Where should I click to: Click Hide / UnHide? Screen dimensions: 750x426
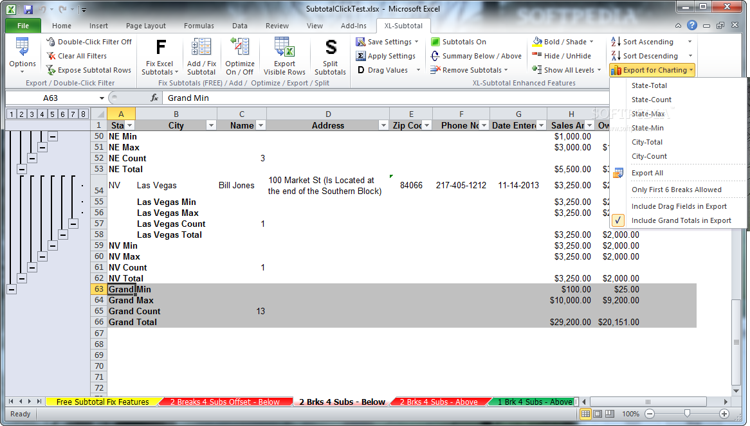562,56
